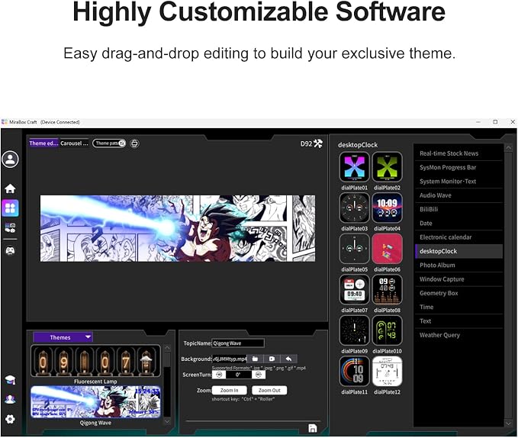
Task: Select Weather Query widget
Action: tap(458, 335)
